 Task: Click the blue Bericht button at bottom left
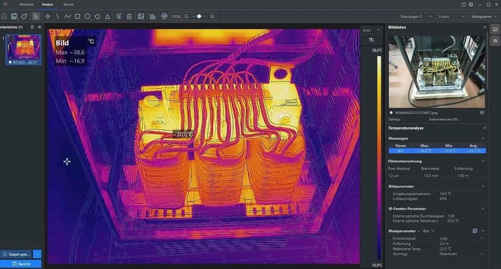coord(21,264)
